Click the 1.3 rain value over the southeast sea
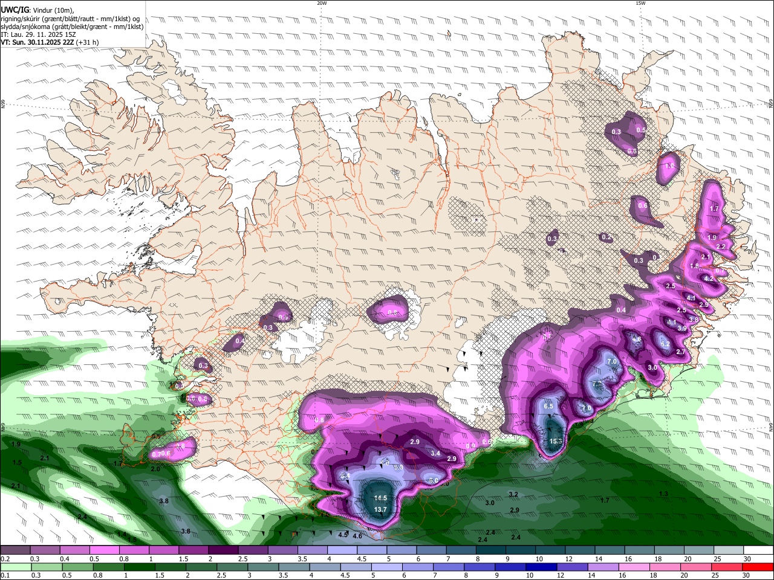 pyautogui.click(x=663, y=494)
